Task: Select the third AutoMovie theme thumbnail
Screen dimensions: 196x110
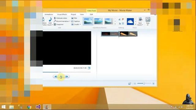Action: 109,21
